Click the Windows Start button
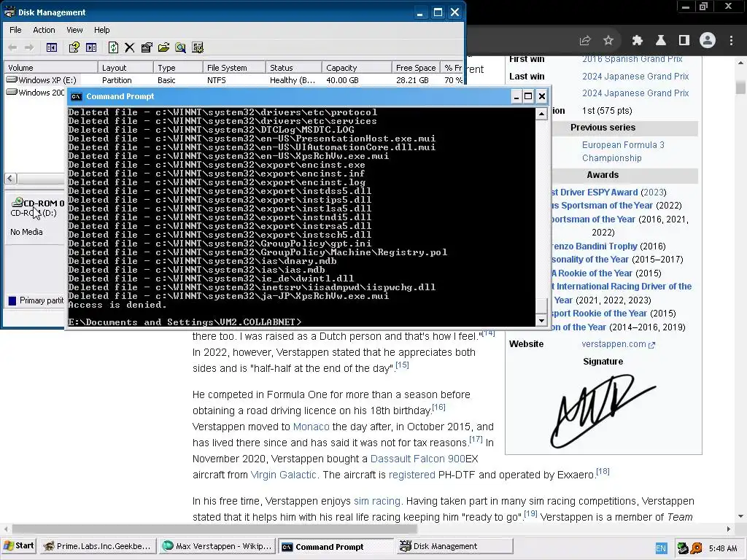The height and width of the screenshot is (560, 747). point(18,545)
